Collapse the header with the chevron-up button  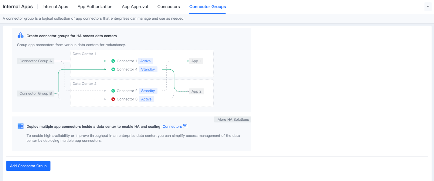(x=428, y=7)
